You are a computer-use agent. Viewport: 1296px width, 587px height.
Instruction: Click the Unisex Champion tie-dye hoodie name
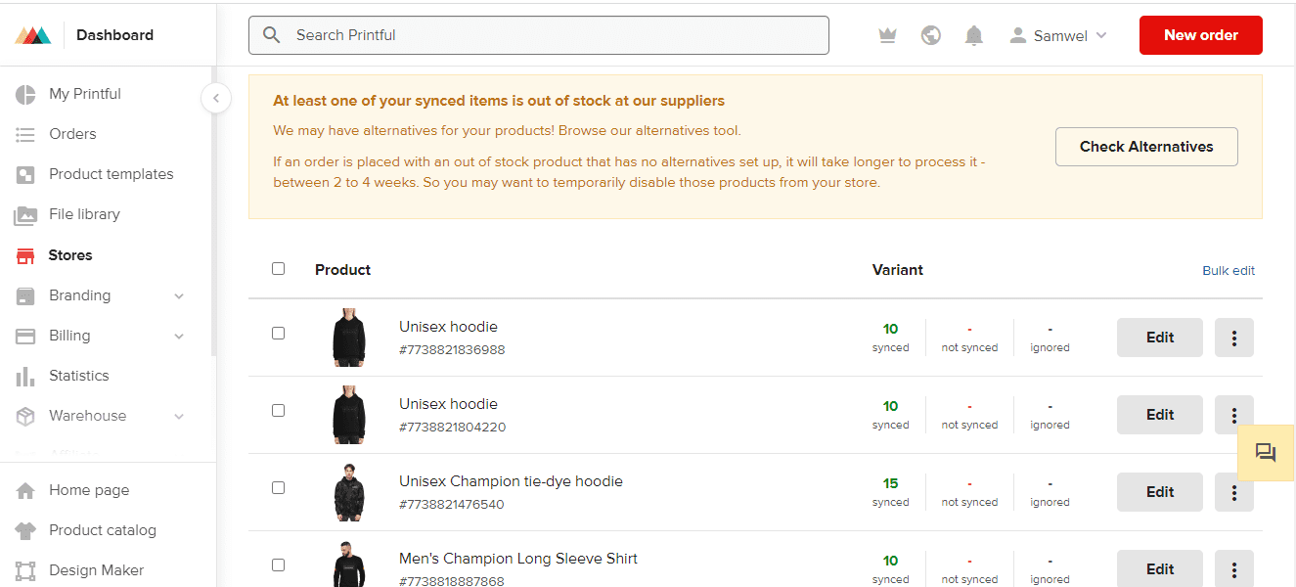pyautogui.click(x=511, y=481)
